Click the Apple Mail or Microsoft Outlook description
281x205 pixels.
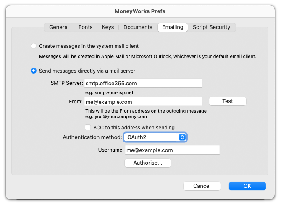148,56
